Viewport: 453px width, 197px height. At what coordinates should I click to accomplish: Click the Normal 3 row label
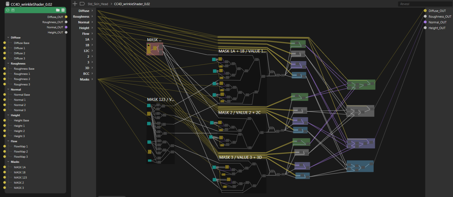tap(20, 110)
